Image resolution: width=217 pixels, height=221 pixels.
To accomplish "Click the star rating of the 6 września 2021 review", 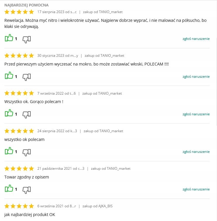I will [x=19, y=206].
